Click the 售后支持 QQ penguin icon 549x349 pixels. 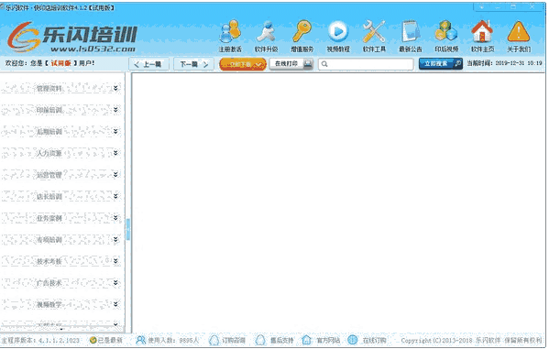[260, 340]
